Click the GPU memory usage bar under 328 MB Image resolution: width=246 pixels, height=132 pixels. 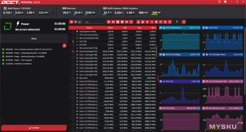click(x=156, y=14)
